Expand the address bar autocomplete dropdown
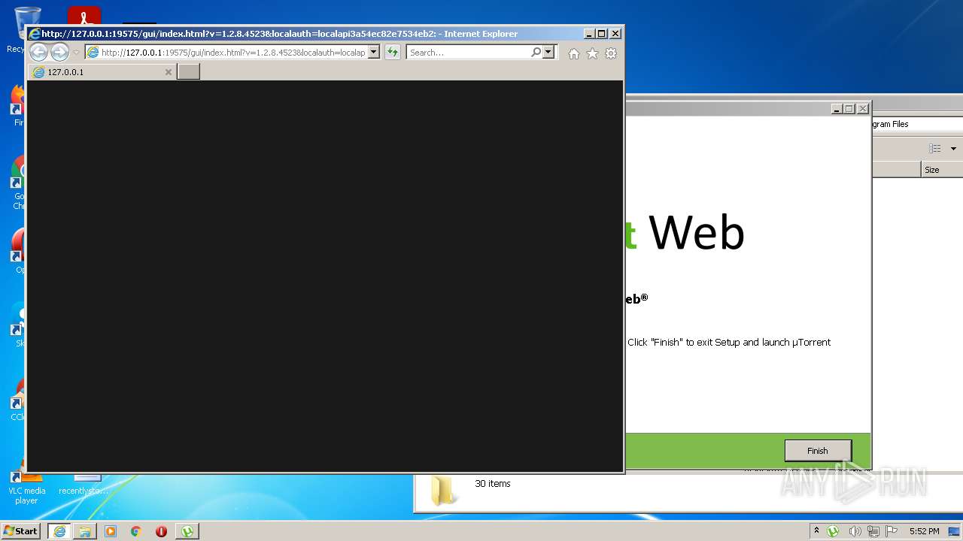This screenshot has height=541, width=963. [x=374, y=53]
